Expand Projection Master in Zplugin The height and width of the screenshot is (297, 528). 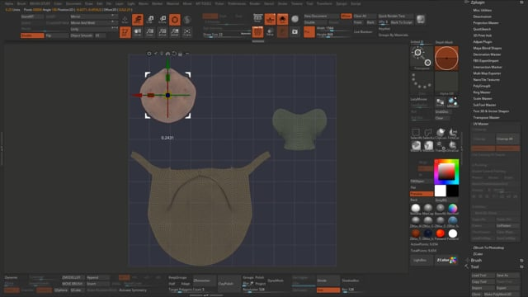tap(486, 23)
